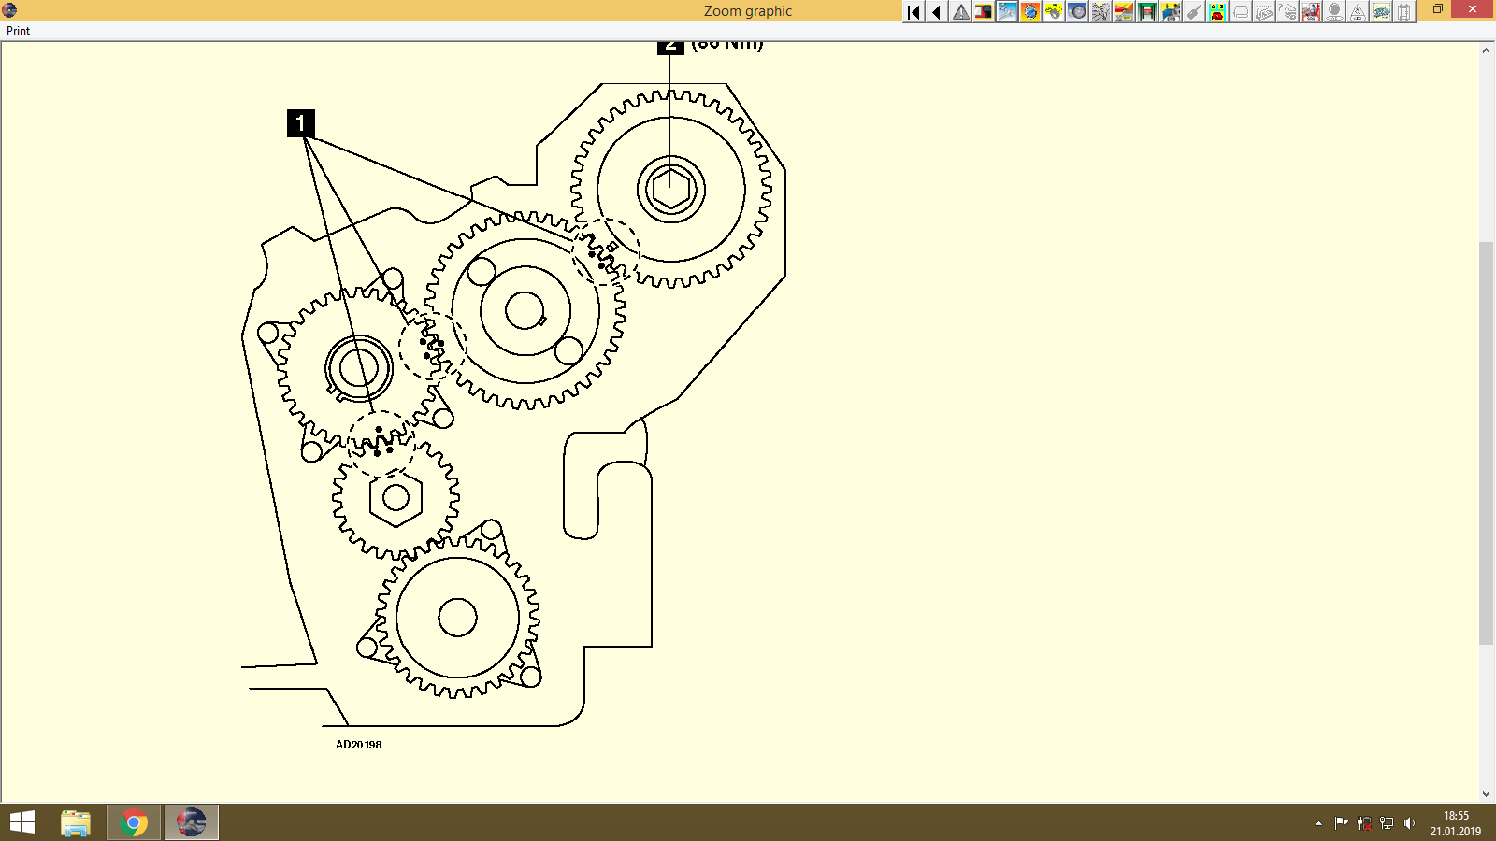Click the diagnostic question mark icon
1496x841 pixels.
tap(1286, 12)
